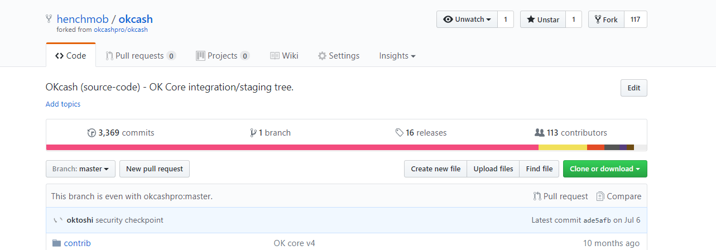Switch to the Code tab
Image resolution: width=716 pixels, height=250 pixels.
point(71,56)
